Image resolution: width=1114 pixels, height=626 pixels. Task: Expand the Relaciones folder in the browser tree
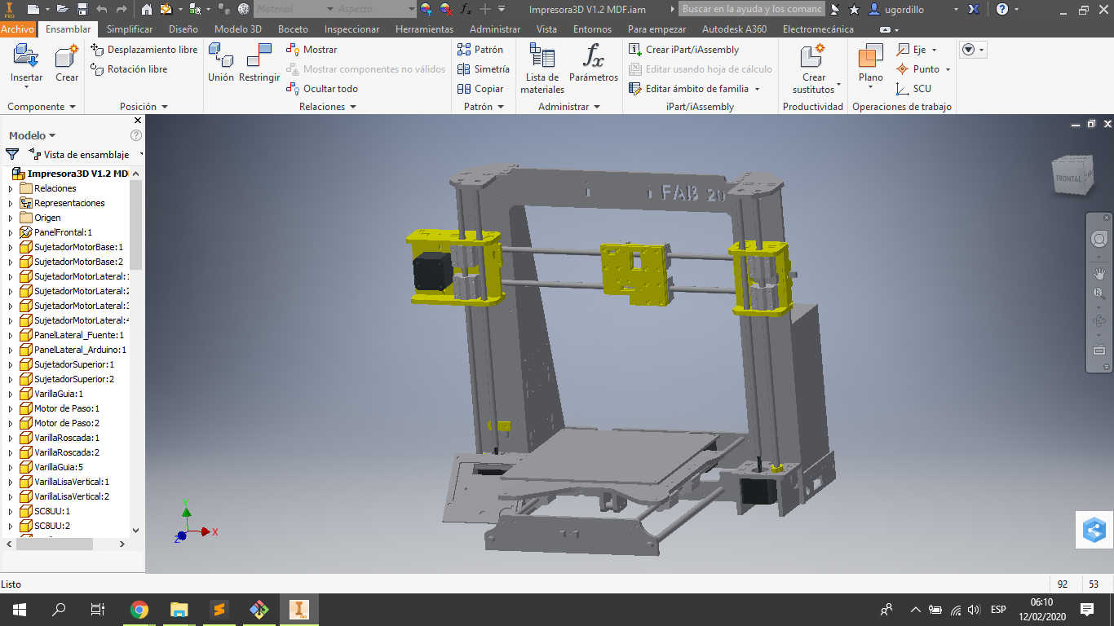point(11,188)
